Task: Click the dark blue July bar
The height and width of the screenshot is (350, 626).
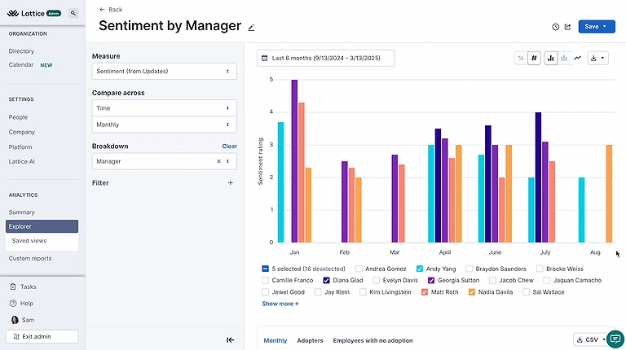Action: pos(538,177)
